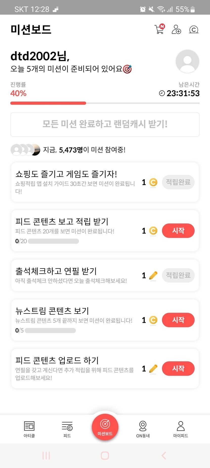Tap the mission progress bar
This screenshot has width=210, height=468.
click(105, 103)
